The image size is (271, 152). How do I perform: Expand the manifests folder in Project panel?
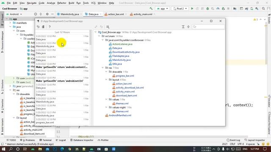coord(10,23)
